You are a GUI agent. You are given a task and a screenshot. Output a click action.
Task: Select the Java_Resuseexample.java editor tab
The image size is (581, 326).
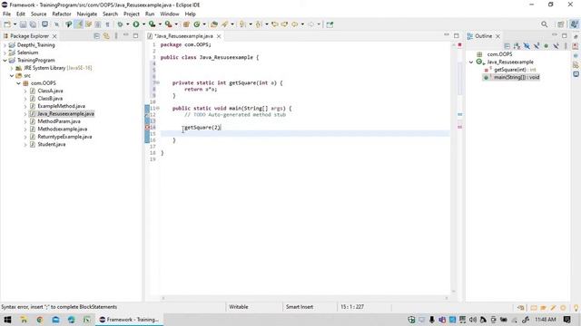click(183, 36)
